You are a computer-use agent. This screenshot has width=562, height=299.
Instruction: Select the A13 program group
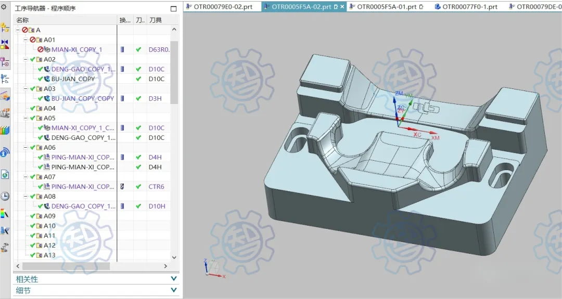click(49, 255)
